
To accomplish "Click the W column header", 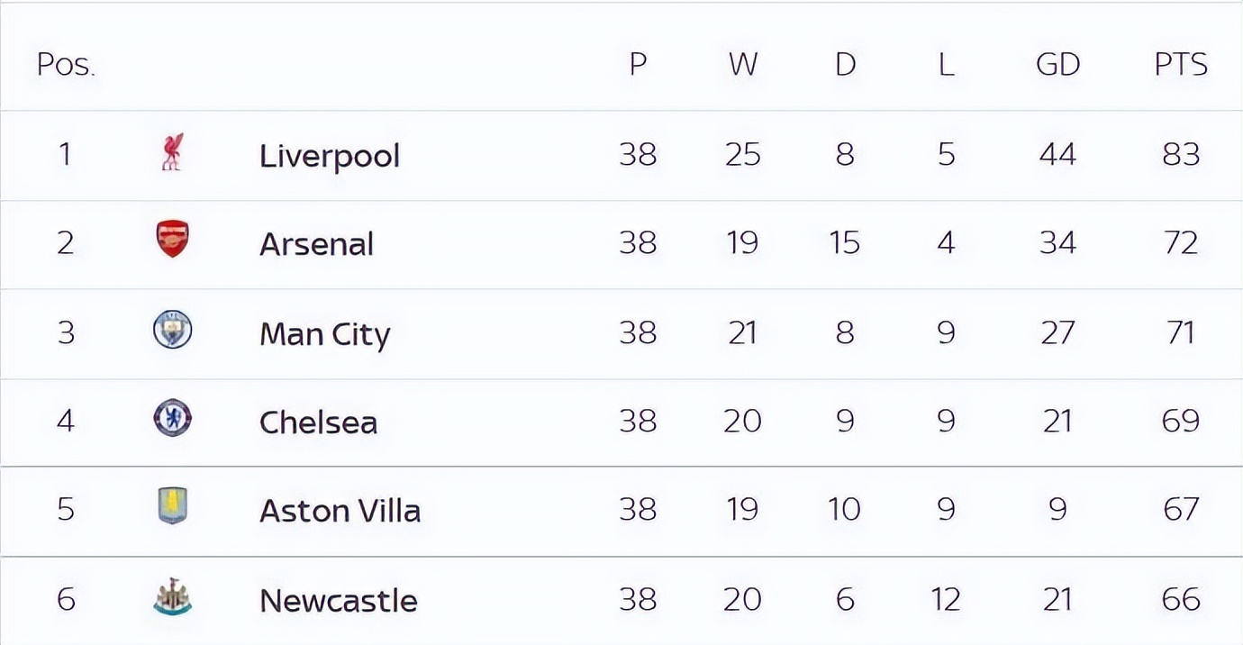I will [x=742, y=64].
